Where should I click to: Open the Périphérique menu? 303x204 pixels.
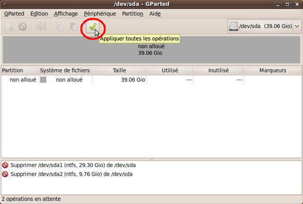100,14
